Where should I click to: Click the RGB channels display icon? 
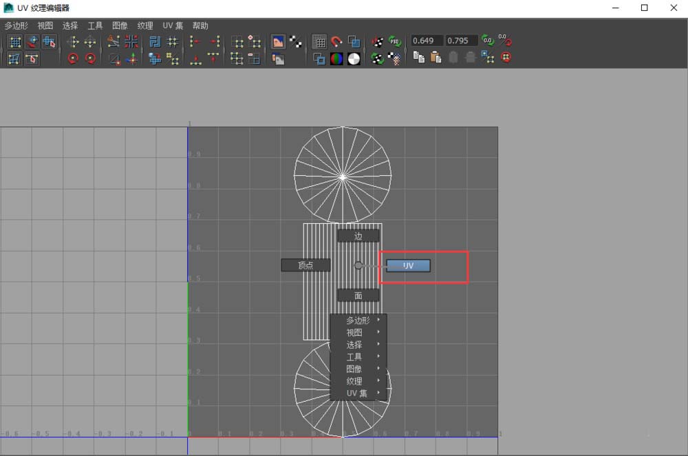[336, 58]
